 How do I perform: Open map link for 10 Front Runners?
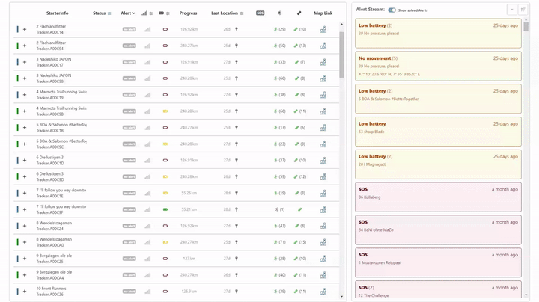(323, 292)
